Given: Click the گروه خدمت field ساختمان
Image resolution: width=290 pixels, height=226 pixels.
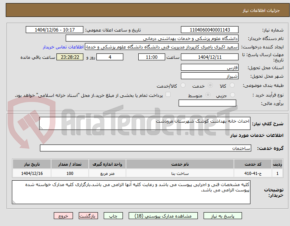Looking at the screenshot, I should (146, 148).
